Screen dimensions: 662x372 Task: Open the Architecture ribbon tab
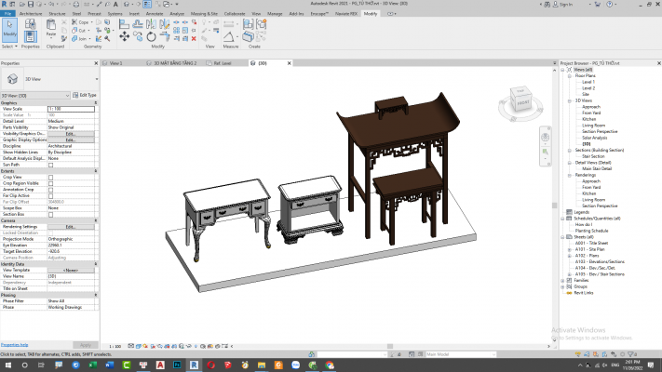[x=31, y=15]
